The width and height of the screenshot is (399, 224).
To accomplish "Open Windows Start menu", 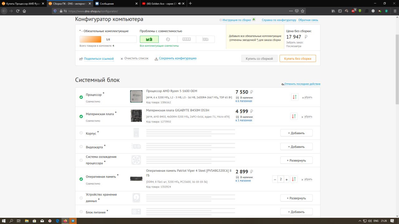I will point(4,221).
